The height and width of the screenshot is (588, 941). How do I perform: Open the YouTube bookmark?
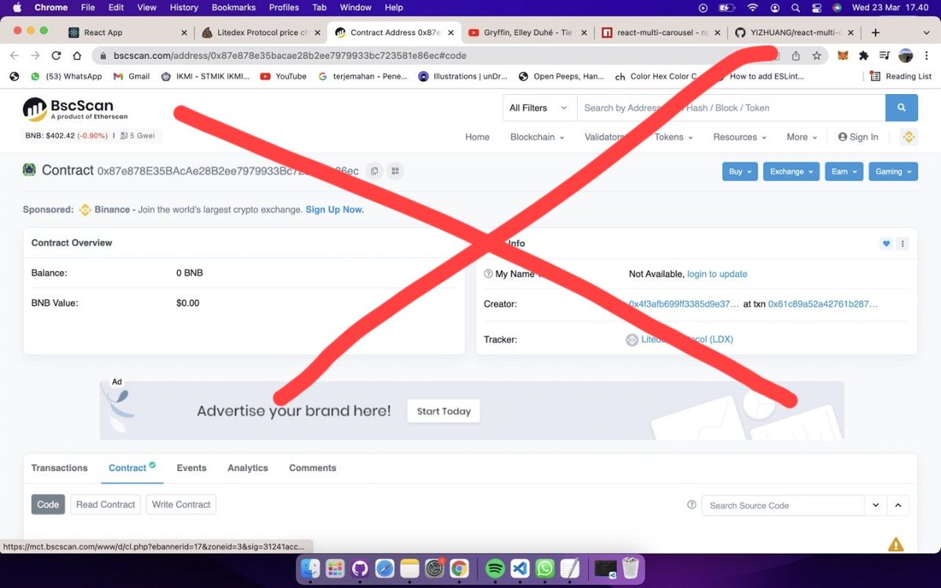[283, 76]
